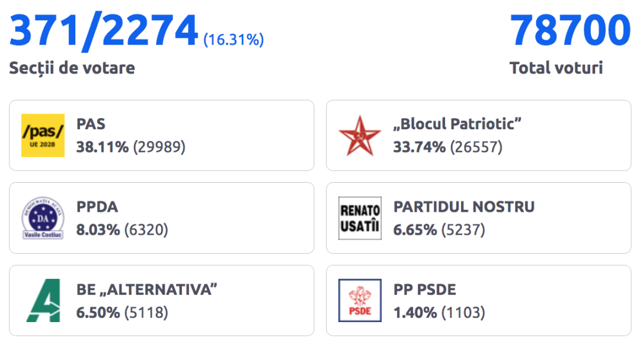Screen dimensions: 633x344
Task: Select the PPDA Vasile Costiuc emblem
Action: 43,218
